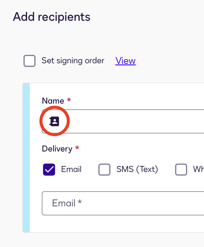204x247 pixels.
Task: Check the SMS (Text) delivery checkbox
Action: point(104,169)
